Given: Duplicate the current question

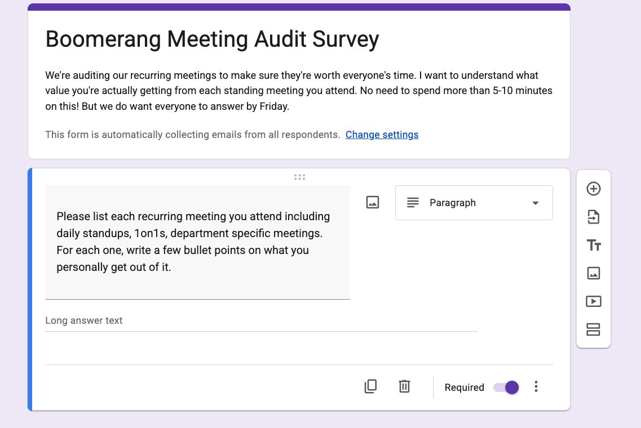Looking at the screenshot, I should (370, 386).
